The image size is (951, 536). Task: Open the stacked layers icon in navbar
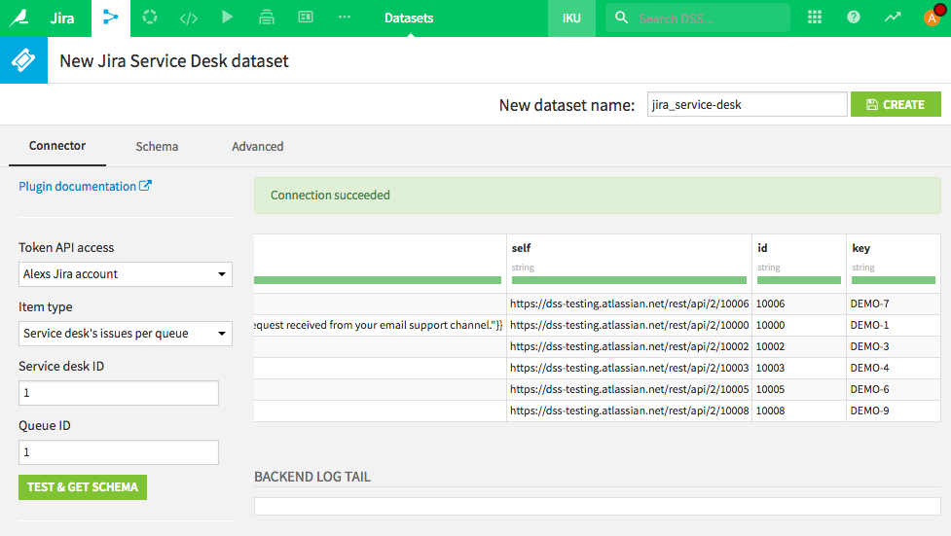coord(267,18)
